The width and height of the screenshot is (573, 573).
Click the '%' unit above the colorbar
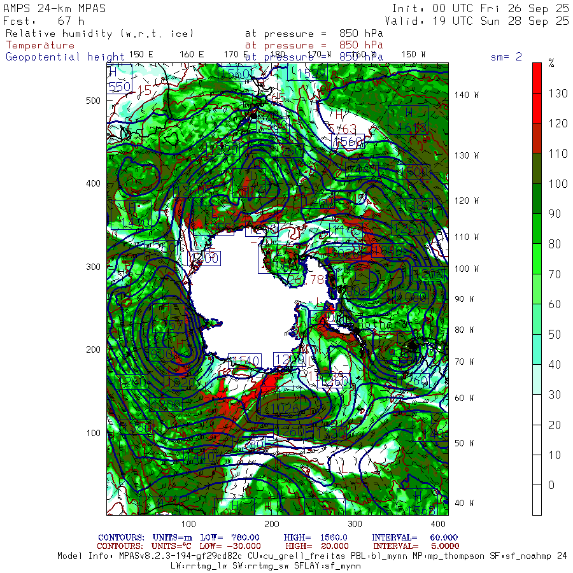[551, 63]
